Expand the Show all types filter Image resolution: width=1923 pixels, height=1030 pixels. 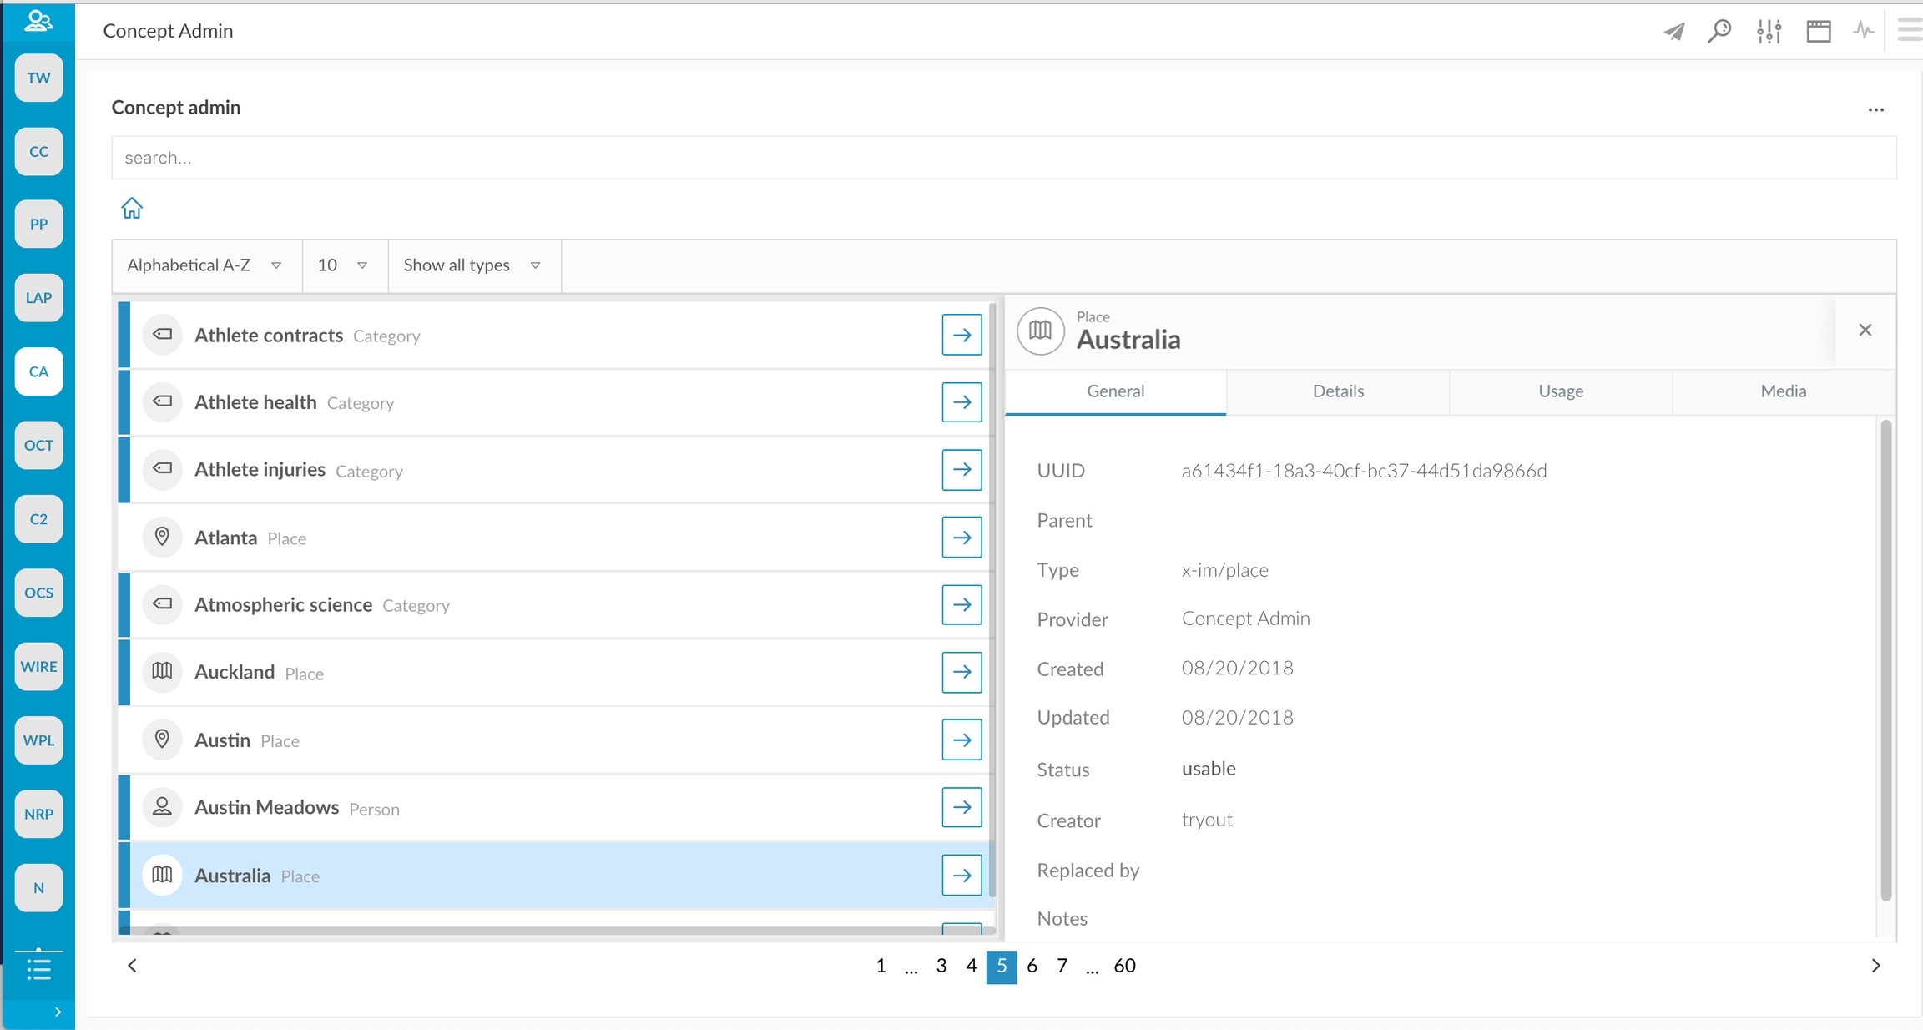pos(472,265)
